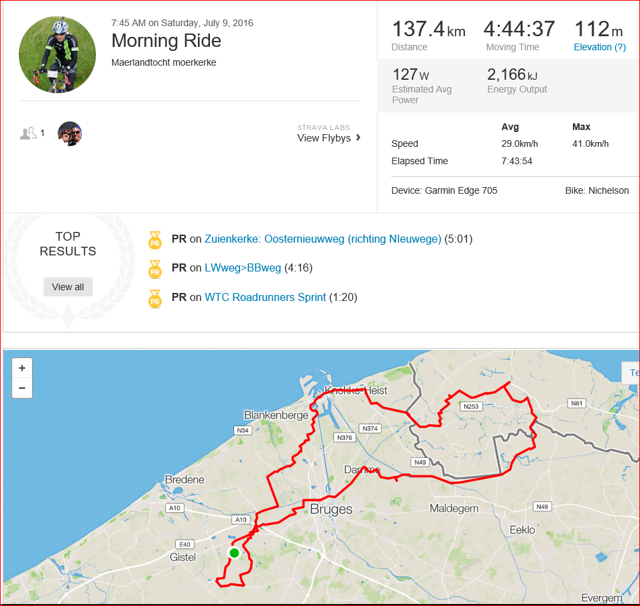Switch map type via the partially visible terrain tab
640x606 pixels.
click(x=631, y=373)
